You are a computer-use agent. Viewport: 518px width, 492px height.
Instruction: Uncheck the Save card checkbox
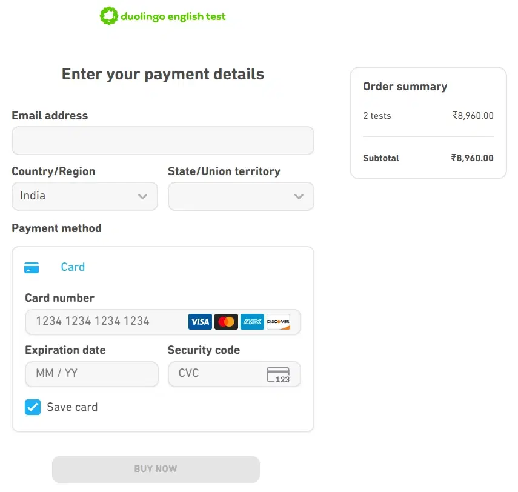(x=32, y=407)
